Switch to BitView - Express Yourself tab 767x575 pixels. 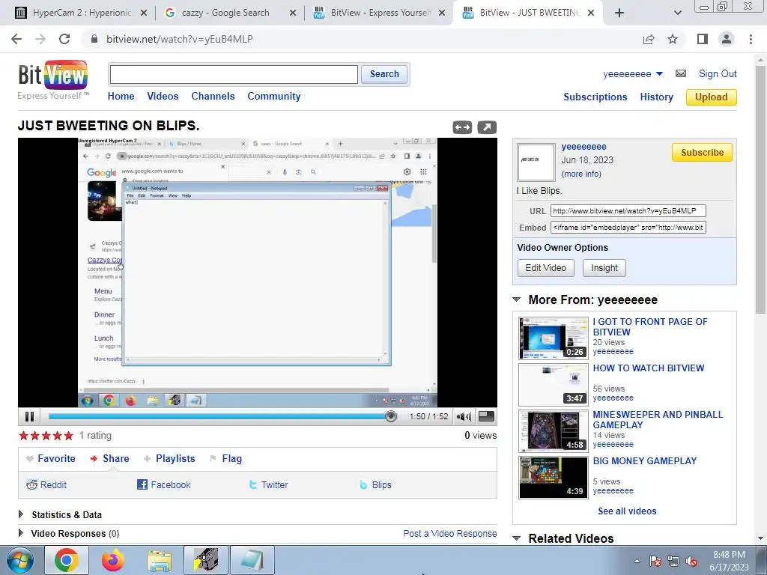(x=379, y=13)
